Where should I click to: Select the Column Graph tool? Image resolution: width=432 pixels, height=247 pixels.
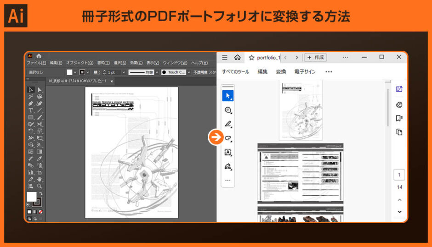pyautogui.click(x=31, y=173)
